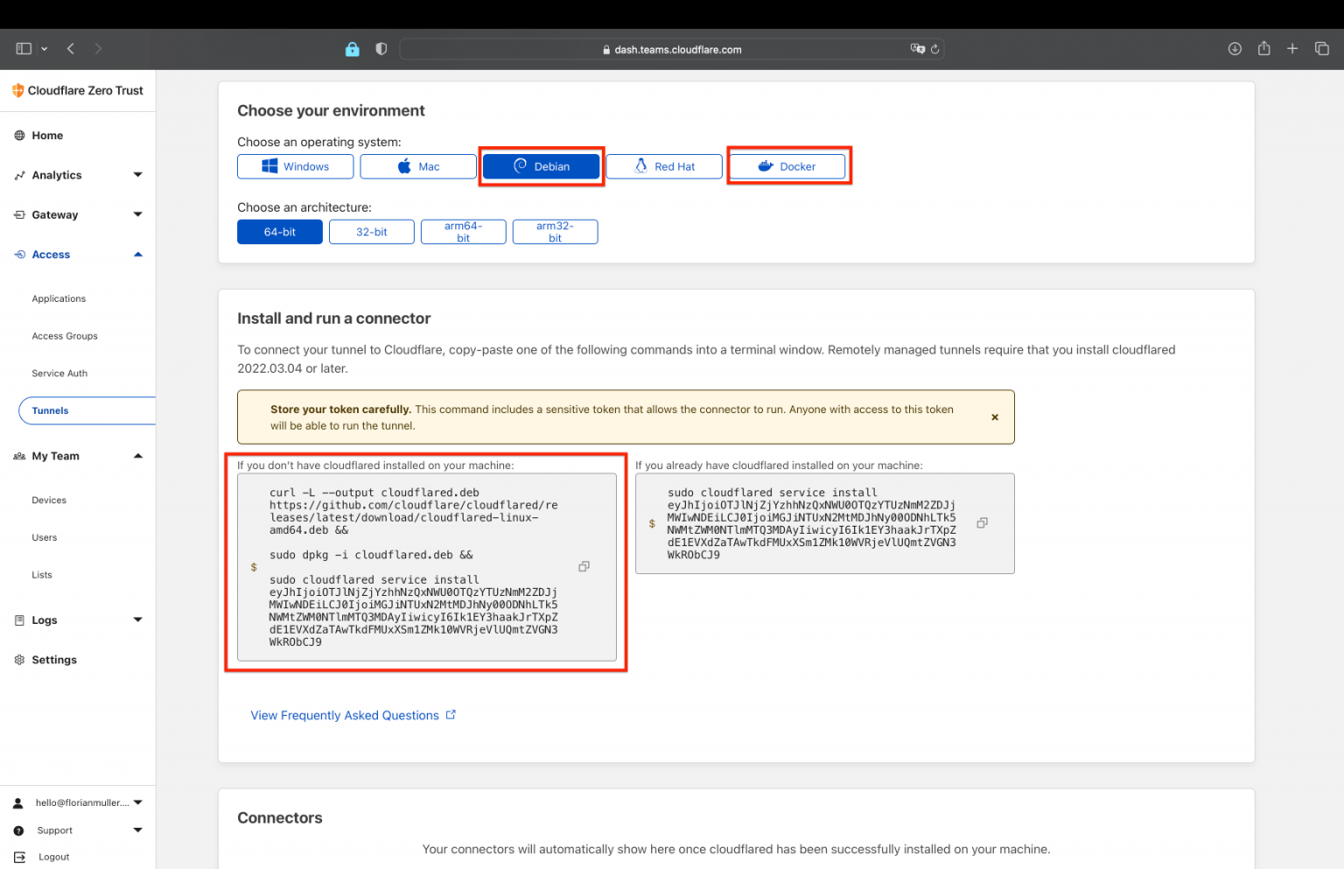Select the Docker environment
The height and width of the screenshot is (869, 1344).
pos(787,166)
